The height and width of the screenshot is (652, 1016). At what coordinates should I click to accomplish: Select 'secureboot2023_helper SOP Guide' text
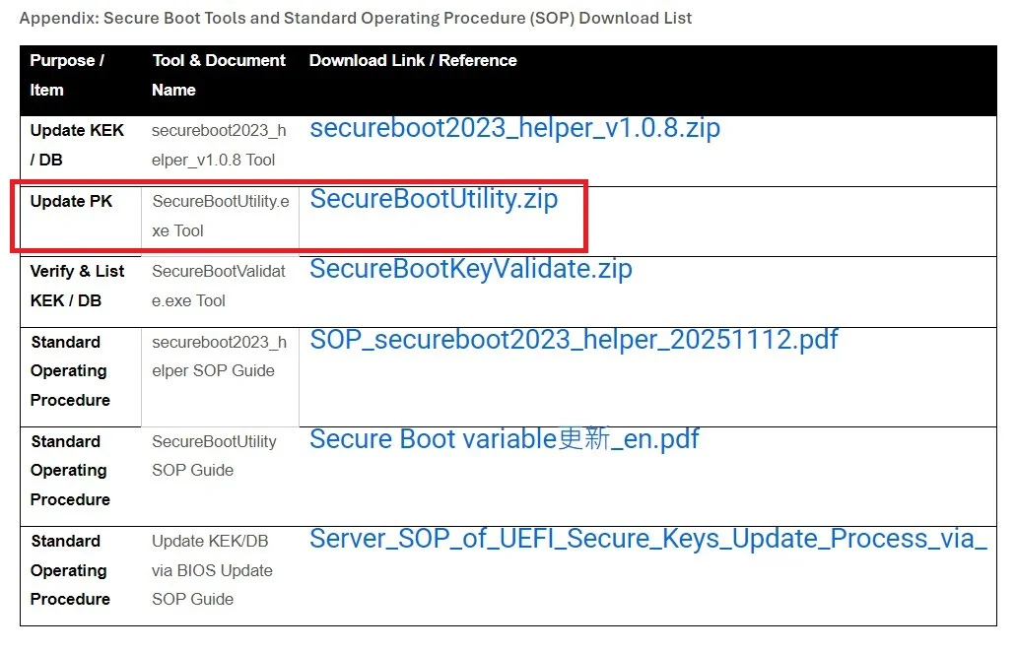[219, 357]
